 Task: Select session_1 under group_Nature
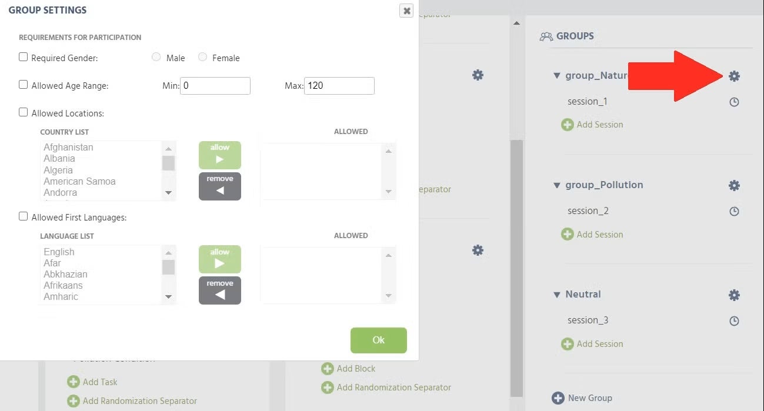click(588, 102)
